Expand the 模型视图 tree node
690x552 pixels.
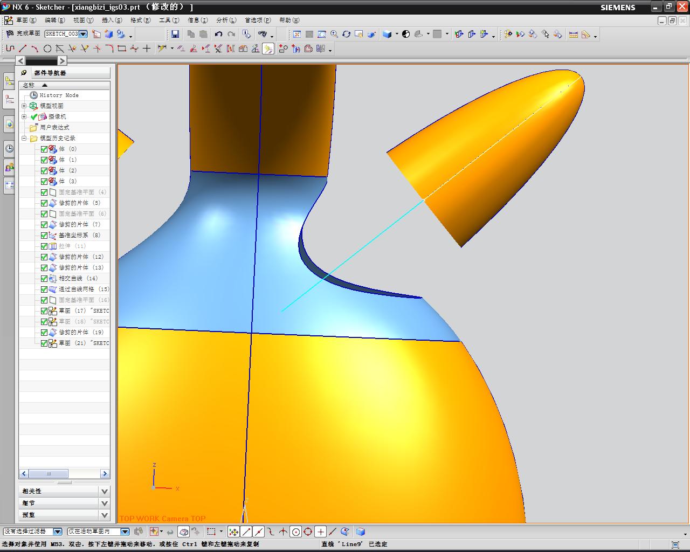[x=24, y=106]
